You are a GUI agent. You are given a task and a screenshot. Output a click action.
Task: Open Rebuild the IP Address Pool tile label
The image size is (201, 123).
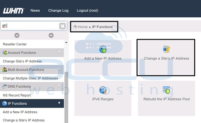166,99
